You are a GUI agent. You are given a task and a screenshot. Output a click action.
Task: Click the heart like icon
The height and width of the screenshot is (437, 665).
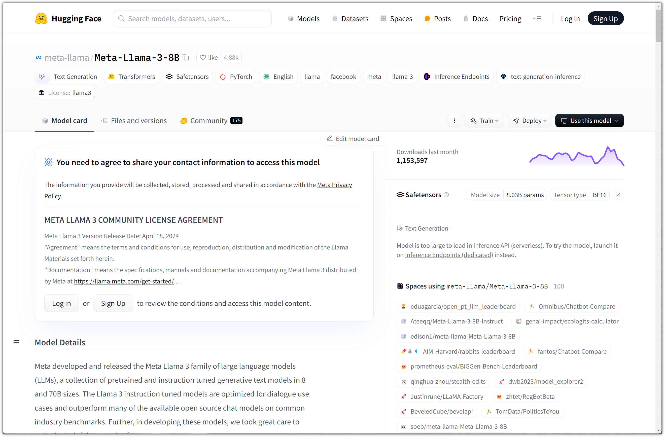203,58
